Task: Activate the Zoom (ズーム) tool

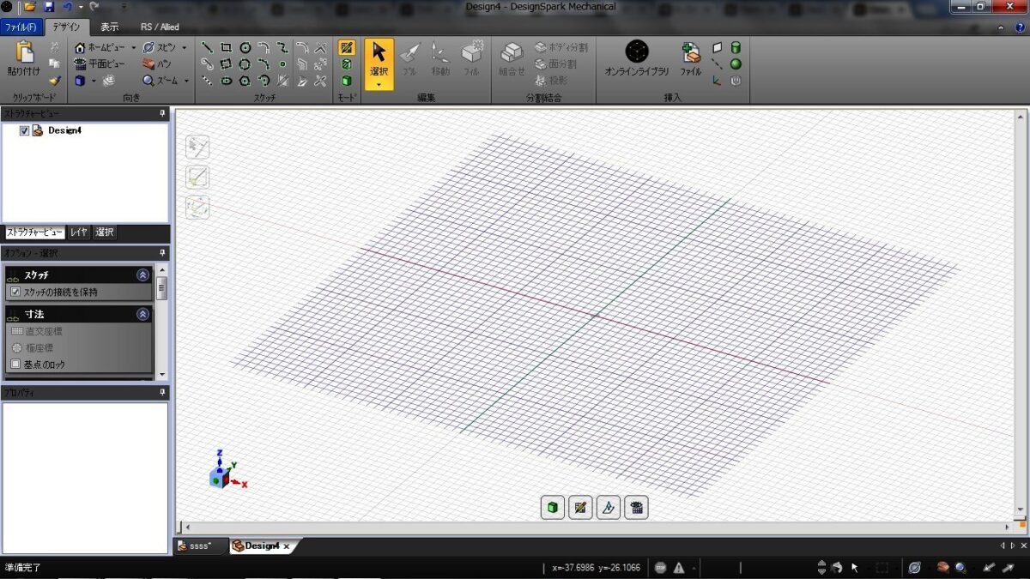Action: click(161, 81)
